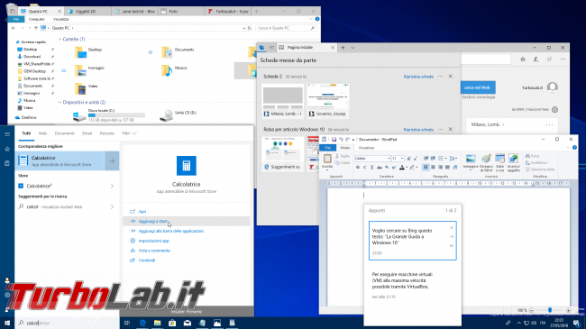Open font size 11 dropdown
Screen dimensions: 586x329
pyautogui.click(x=402, y=159)
